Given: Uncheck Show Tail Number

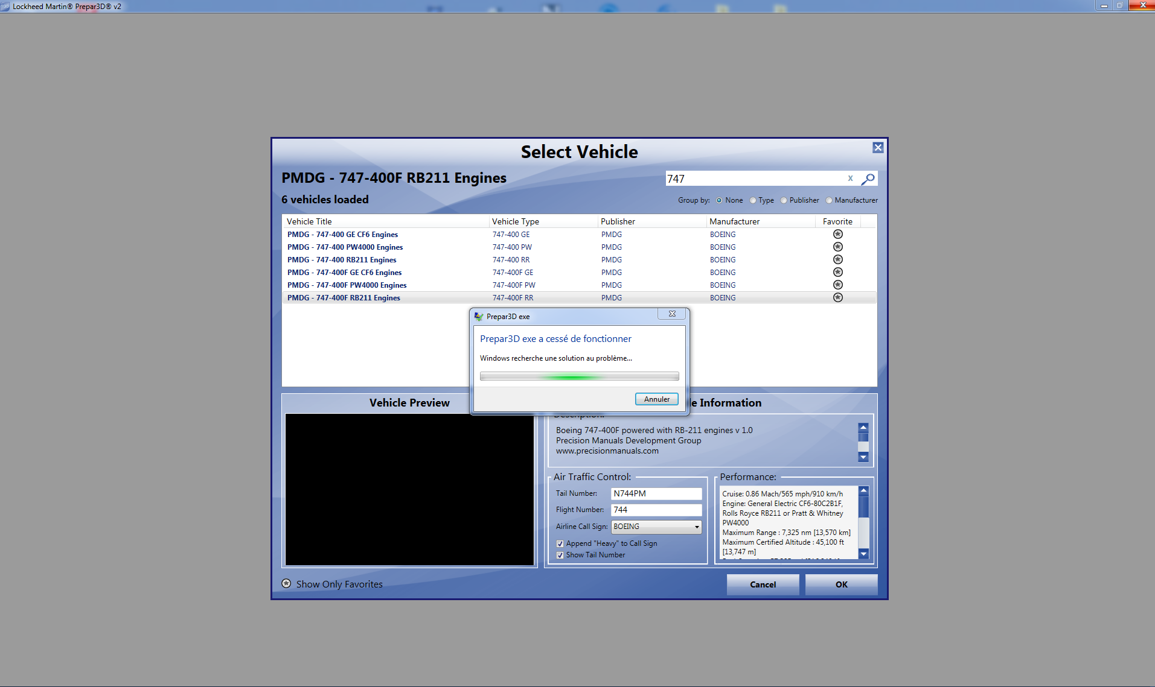Looking at the screenshot, I should 560,555.
